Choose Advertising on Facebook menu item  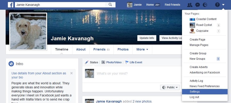[x=205, y=73]
